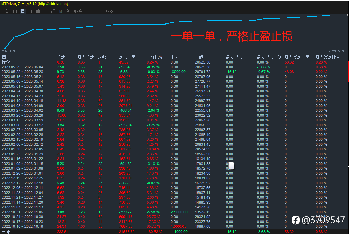Select week row 2022.12.19 ~ 2022.12.25
349x234 pixels.
click(174, 178)
